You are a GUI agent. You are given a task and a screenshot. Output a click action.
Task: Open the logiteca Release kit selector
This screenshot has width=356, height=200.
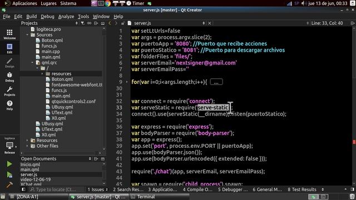pyautogui.click(x=9, y=146)
